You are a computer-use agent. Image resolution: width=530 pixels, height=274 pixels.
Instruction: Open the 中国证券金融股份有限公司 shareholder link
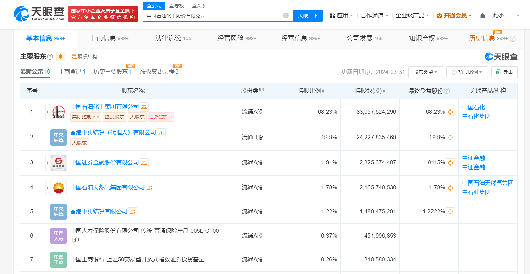point(103,163)
